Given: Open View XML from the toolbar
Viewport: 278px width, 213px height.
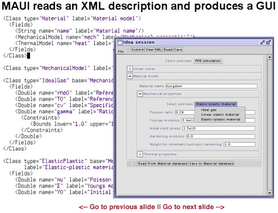Looking at the screenshot, I should 153,49.
